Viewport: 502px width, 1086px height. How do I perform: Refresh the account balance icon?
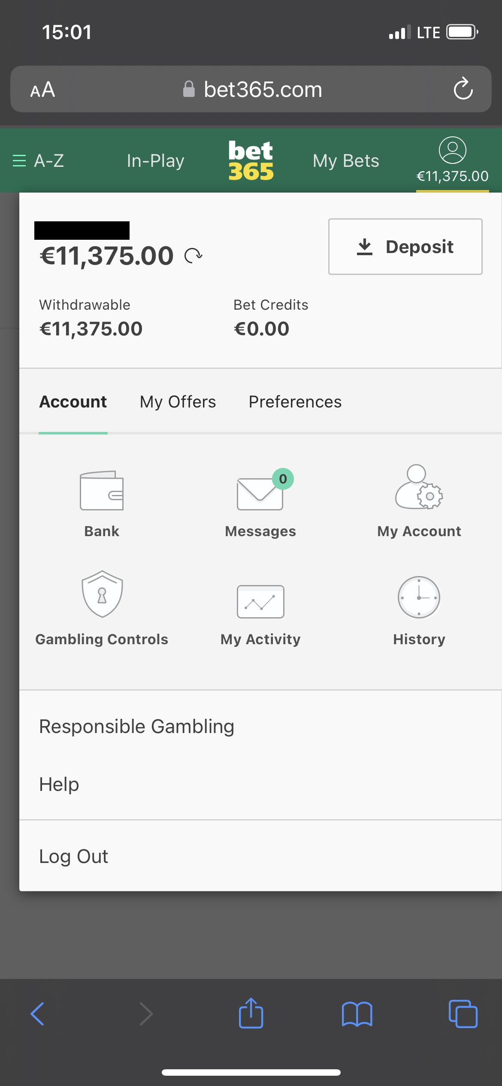point(193,256)
